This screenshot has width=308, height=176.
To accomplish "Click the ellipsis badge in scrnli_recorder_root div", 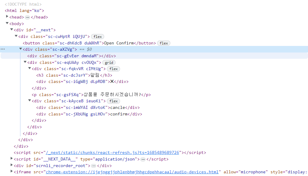I will [x=93, y=166].
